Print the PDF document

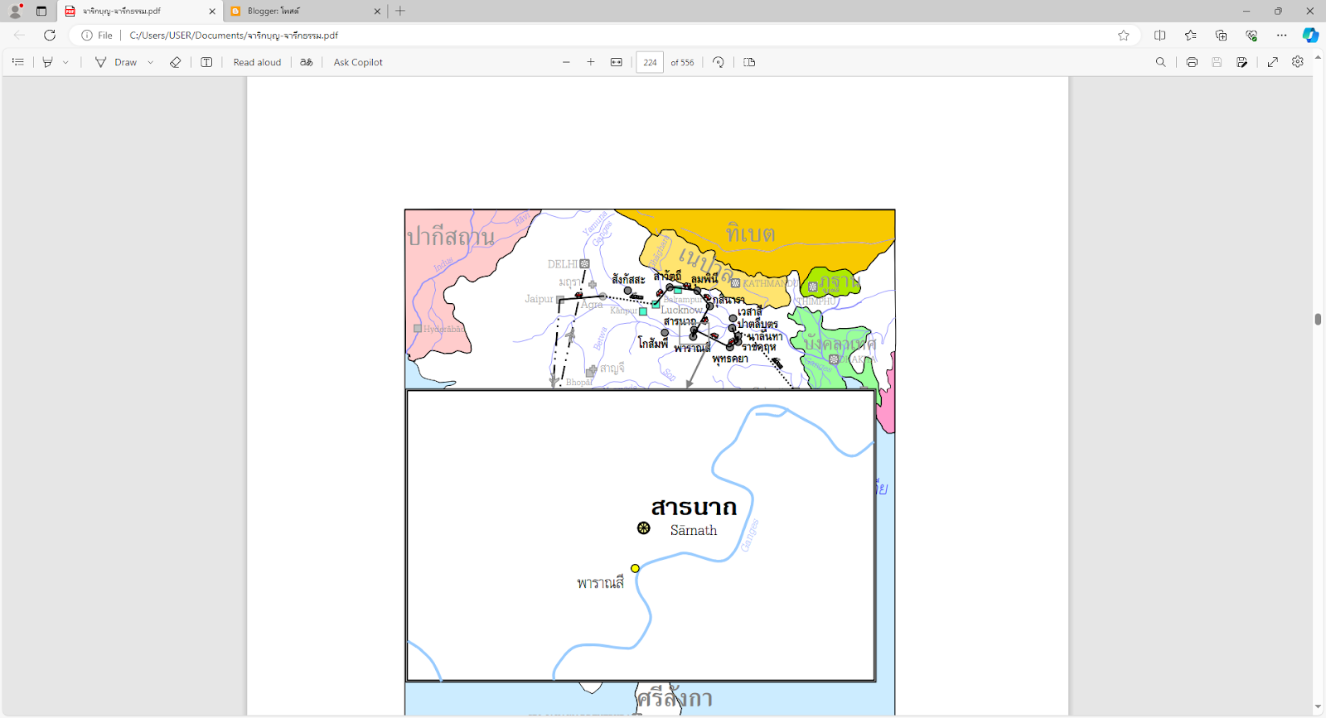click(1192, 62)
